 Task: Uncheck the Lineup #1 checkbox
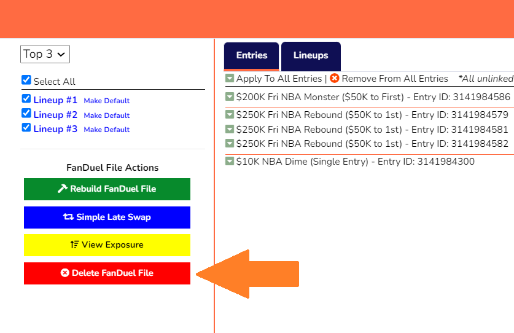pos(26,99)
